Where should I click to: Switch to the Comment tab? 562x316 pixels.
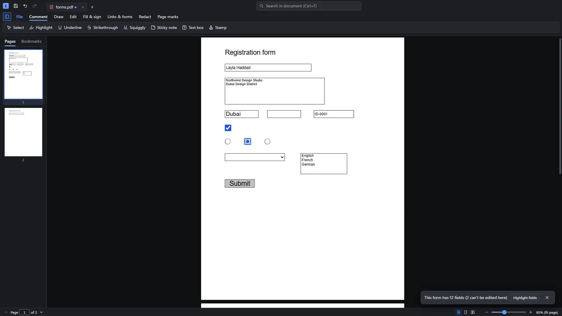pos(38,17)
